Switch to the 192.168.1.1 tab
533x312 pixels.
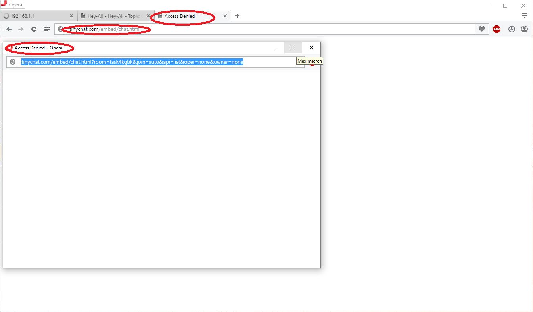pyautogui.click(x=38, y=16)
